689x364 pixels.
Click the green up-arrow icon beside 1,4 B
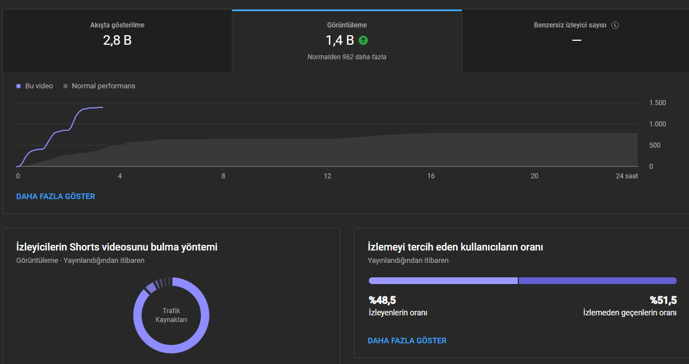pyautogui.click(x=363, y=40)
